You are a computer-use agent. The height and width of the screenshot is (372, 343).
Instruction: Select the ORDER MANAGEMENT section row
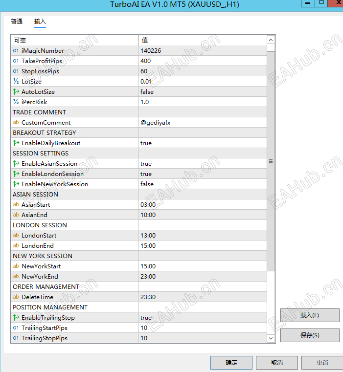point(139,286)
